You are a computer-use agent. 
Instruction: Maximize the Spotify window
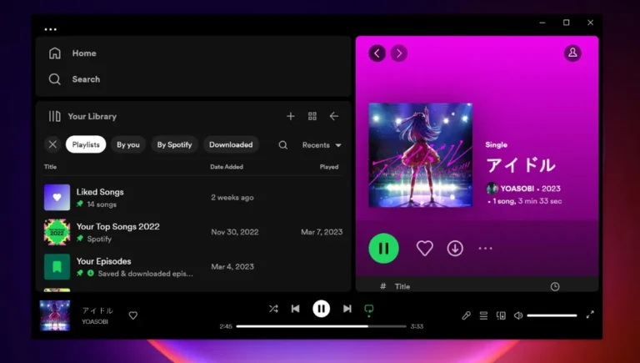point(566,23)
